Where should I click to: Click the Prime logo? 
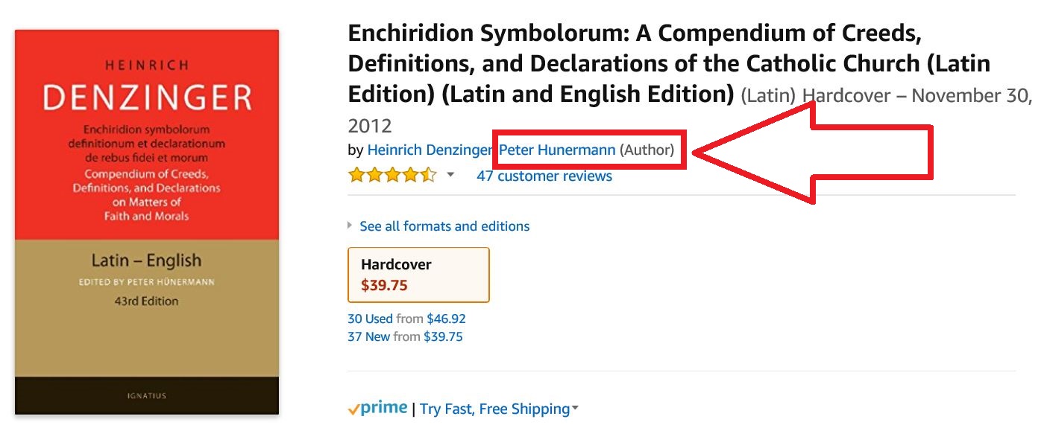[x=377, y=408]
